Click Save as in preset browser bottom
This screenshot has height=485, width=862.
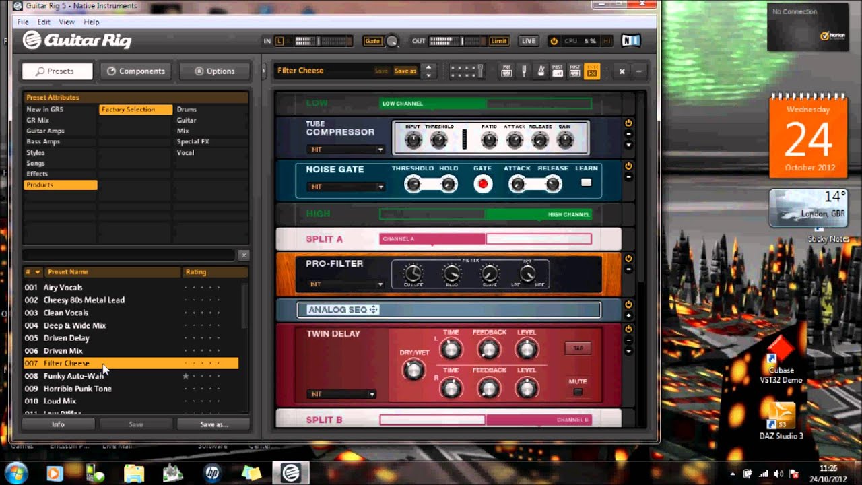click(213, 424)
